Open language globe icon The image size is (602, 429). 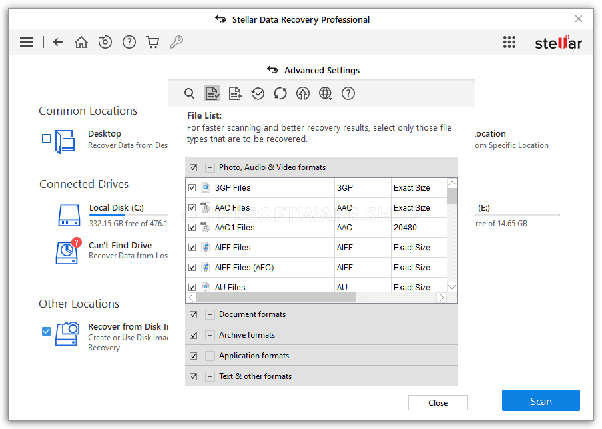pos(325,93)
